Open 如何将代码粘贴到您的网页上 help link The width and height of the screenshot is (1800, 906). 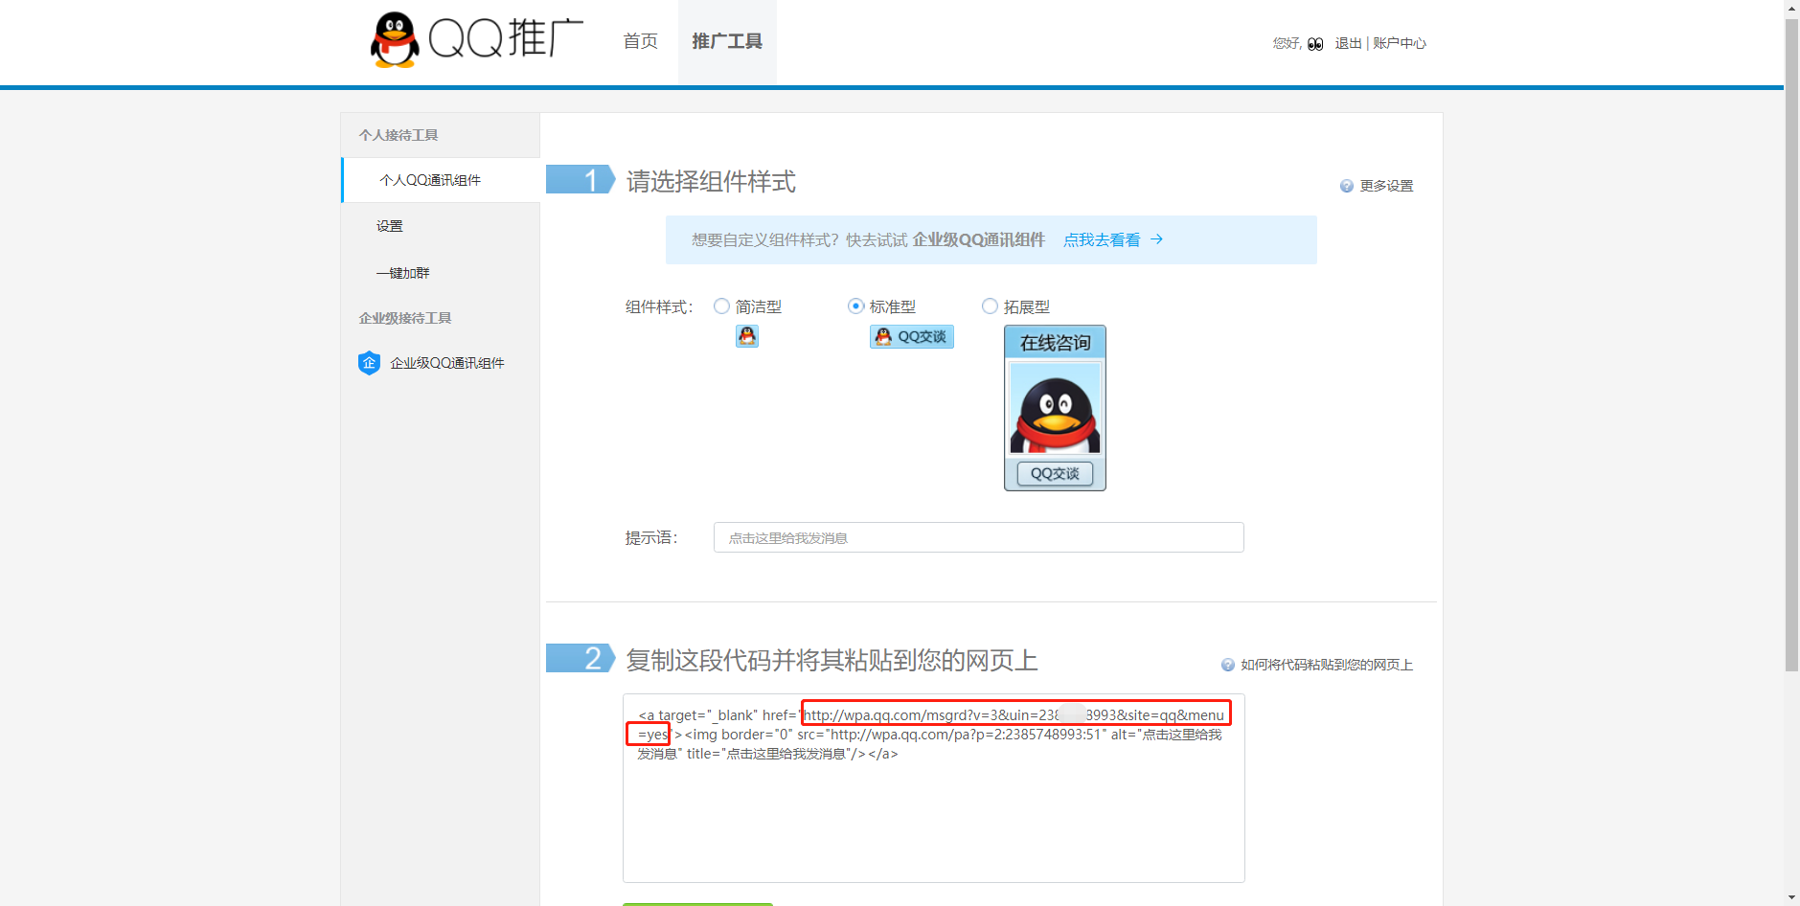point(1327,665)
